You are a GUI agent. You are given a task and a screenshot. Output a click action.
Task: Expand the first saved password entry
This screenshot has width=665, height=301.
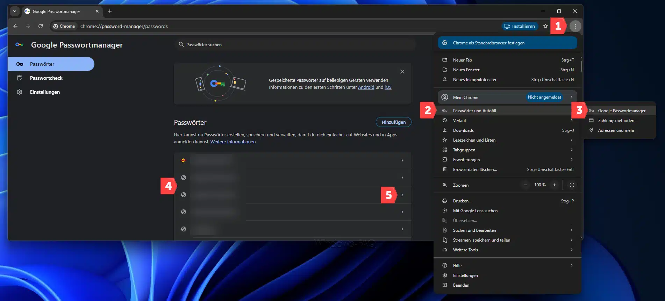click(402, 160)
